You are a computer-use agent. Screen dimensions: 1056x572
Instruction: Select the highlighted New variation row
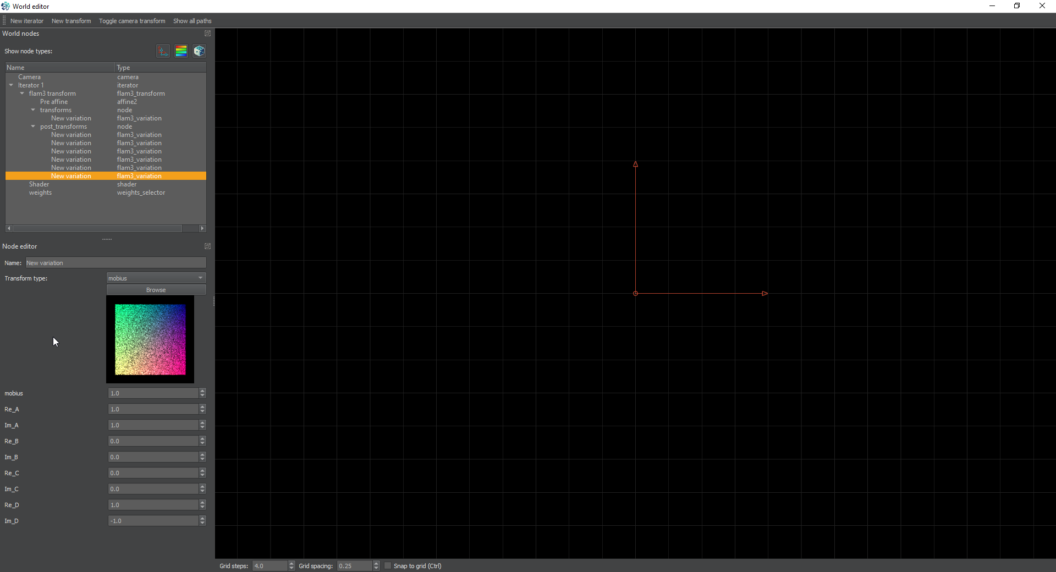(x=106, y=176)
